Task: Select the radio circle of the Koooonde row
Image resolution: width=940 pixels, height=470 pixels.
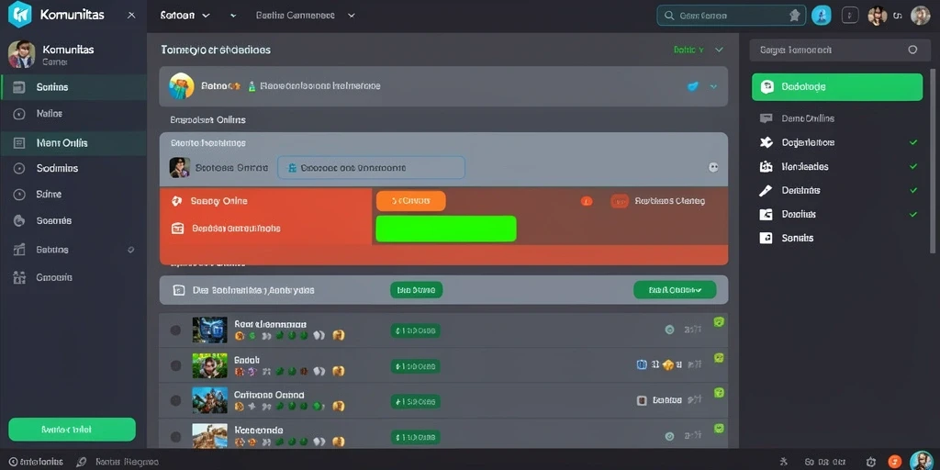Action: [x=175, y=436]
